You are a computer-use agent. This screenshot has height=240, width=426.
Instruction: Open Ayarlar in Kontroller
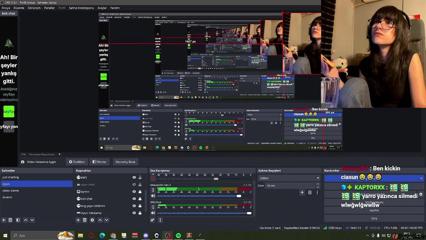pos(374,210)
